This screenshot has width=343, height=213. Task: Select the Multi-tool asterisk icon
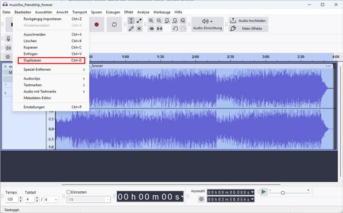(139, 29)
